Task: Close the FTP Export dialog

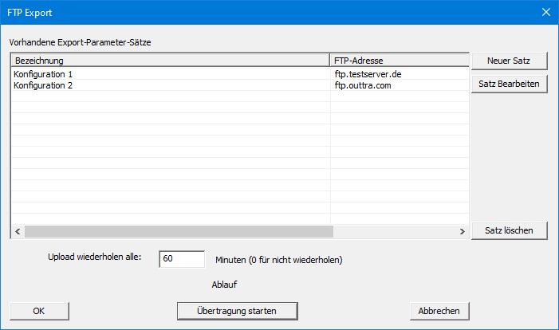Action: pos(546,13)
